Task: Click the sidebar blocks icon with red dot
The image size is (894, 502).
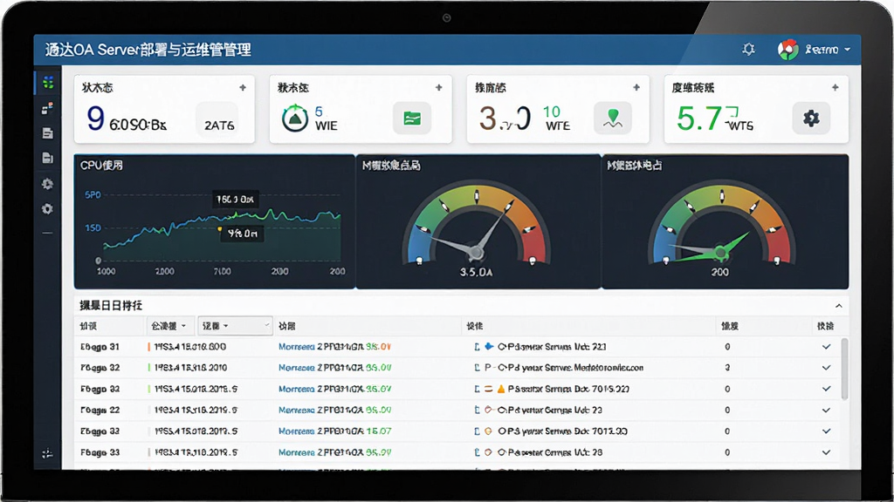Action: [x=47, y=107]
